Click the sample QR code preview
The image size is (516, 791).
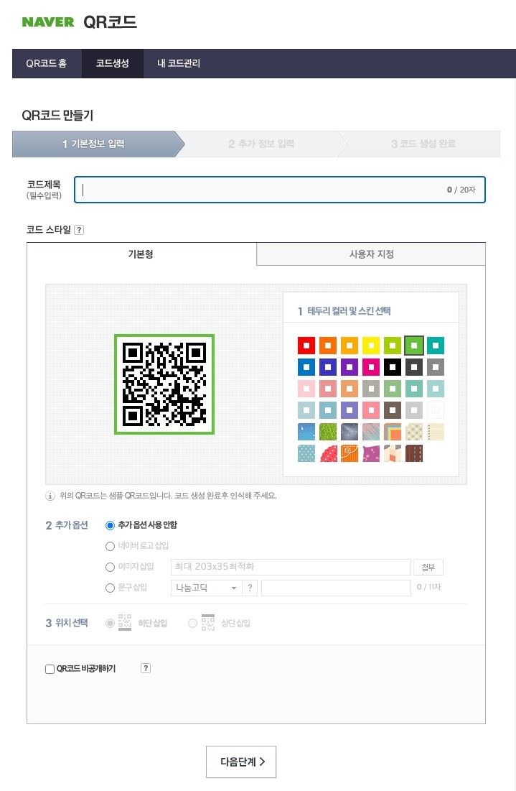click(x=164, y=384)
